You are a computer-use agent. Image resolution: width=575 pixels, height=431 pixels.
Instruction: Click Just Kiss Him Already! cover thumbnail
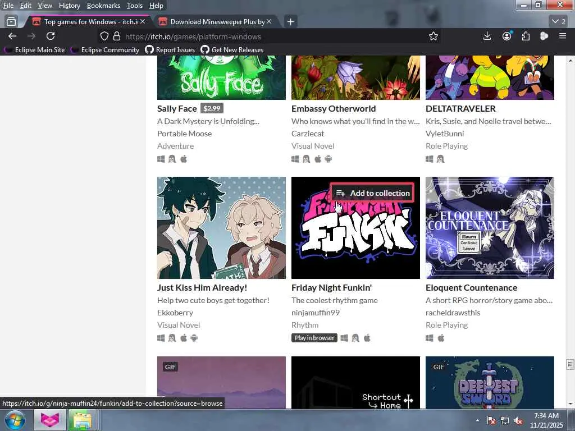point(221,228)
